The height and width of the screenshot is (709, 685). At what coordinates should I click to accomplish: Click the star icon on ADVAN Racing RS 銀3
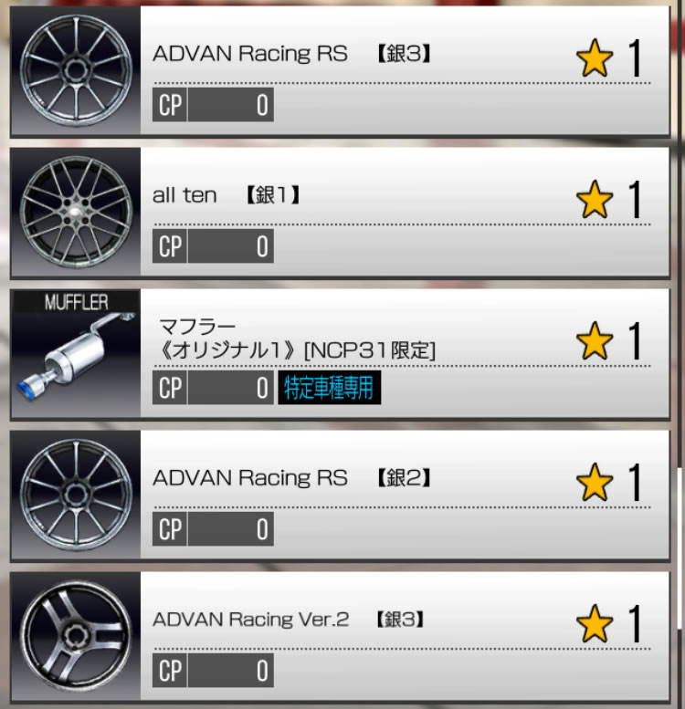tap(595, 57)
